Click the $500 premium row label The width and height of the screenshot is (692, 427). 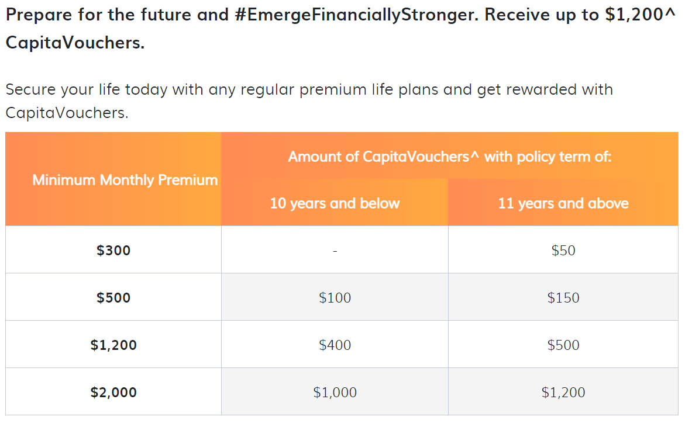click(x=113, y=297)
